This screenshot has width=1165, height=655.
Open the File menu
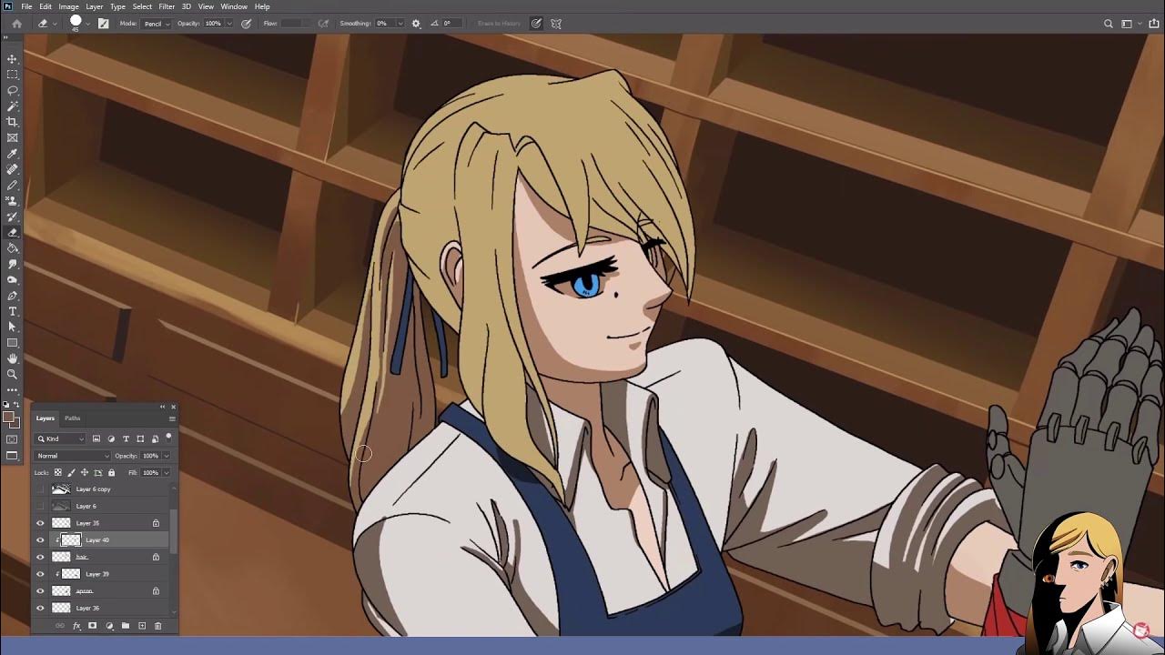(x=26, y=6)
